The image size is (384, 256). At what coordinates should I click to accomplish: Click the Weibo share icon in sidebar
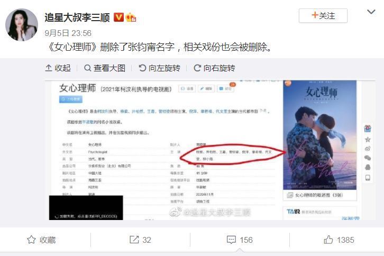pyautogui.click(x=368, y=149)
